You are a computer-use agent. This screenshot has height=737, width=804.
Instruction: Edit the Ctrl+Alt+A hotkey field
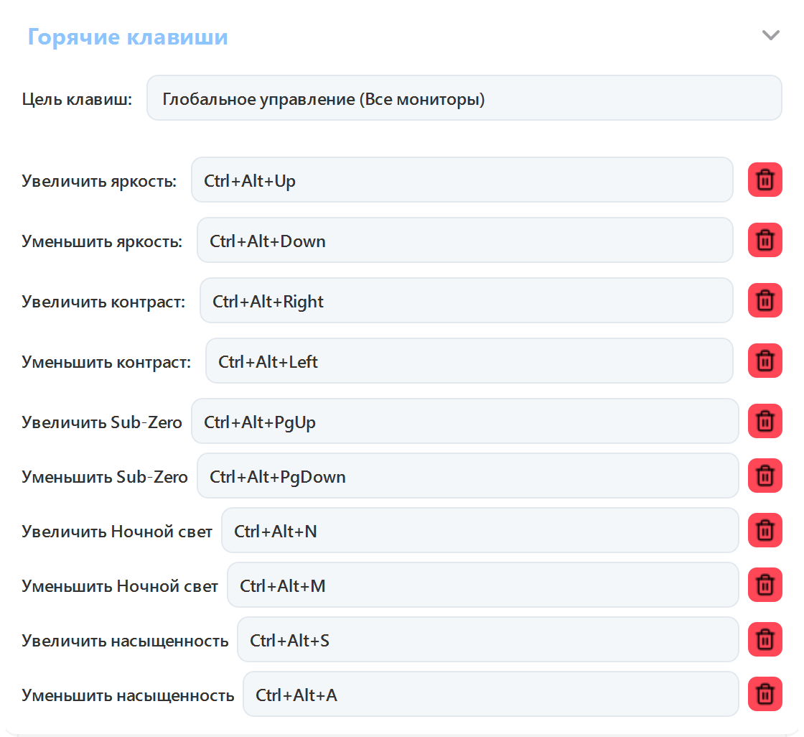(x=491, y=694)
